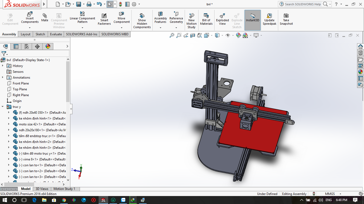This screenshot has width=364, height=204.
Task: Open the Linear Component Pattern tool
Action: click(82, 18)
